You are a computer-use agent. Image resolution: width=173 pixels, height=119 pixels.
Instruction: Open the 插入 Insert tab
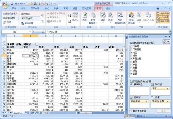23,8
